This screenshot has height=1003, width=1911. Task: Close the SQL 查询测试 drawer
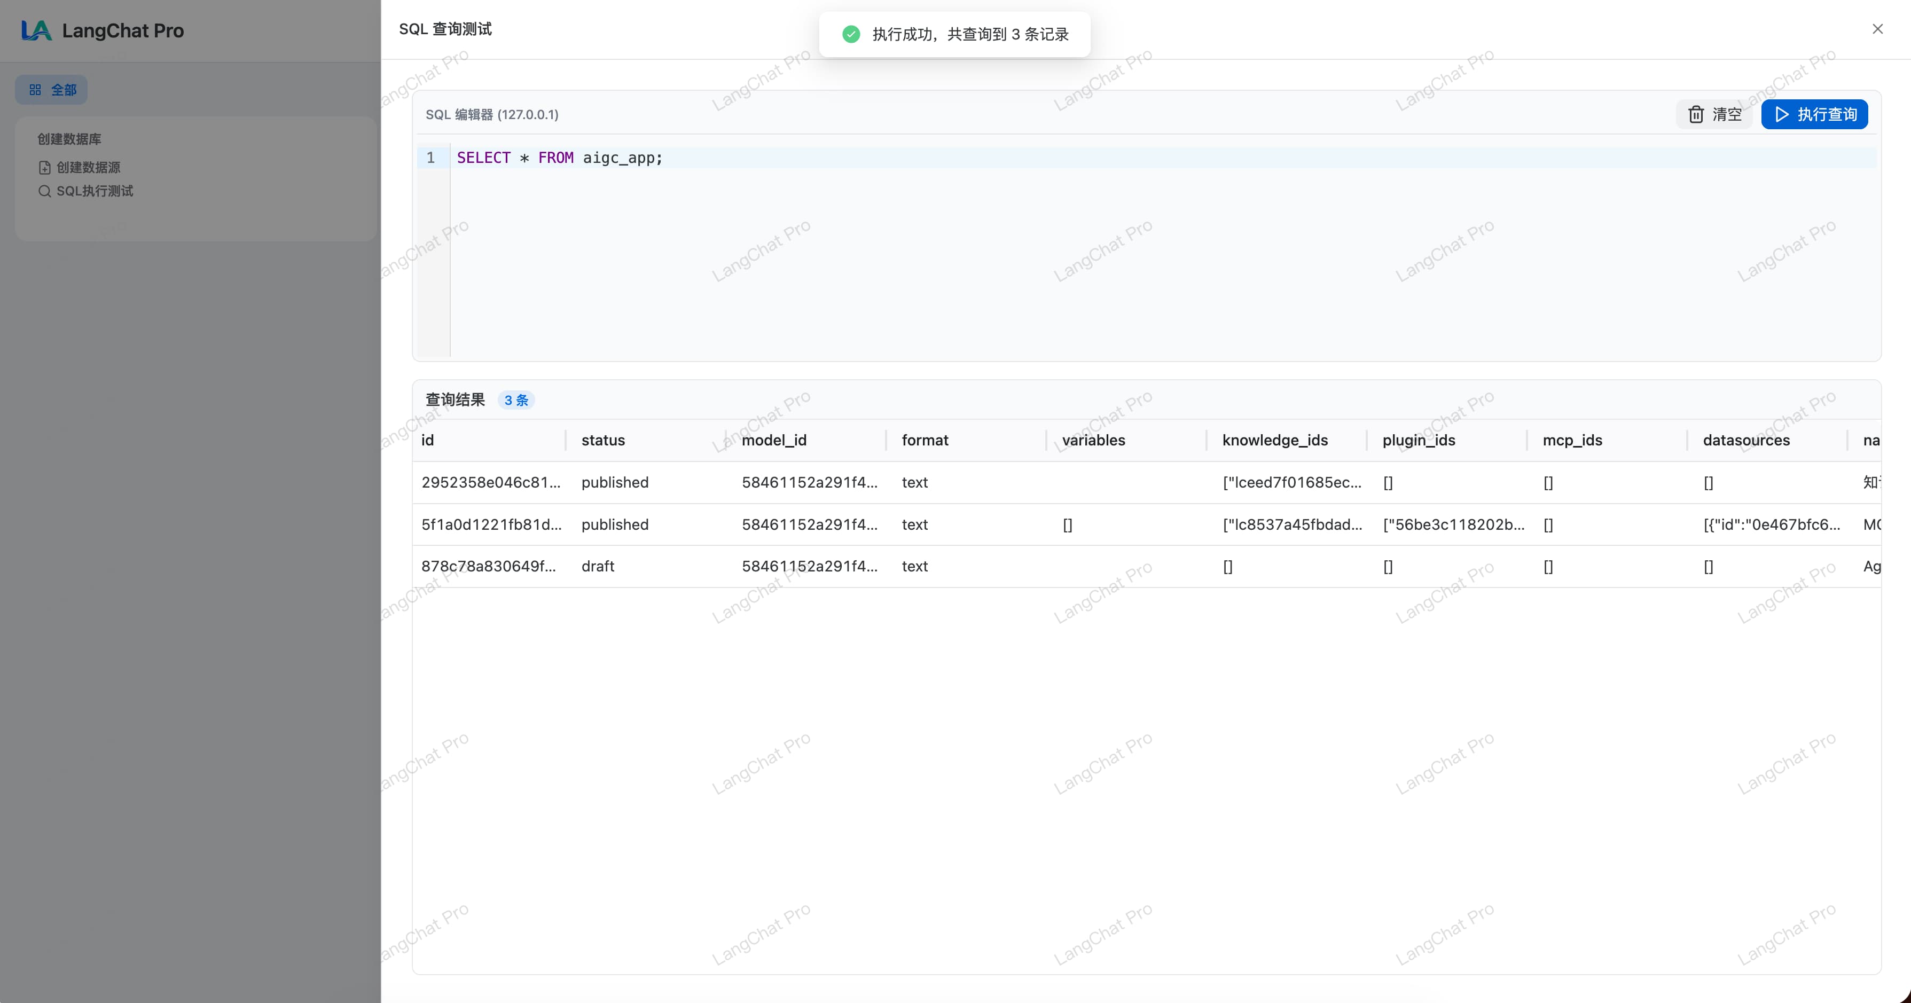tap(1877, 29)
